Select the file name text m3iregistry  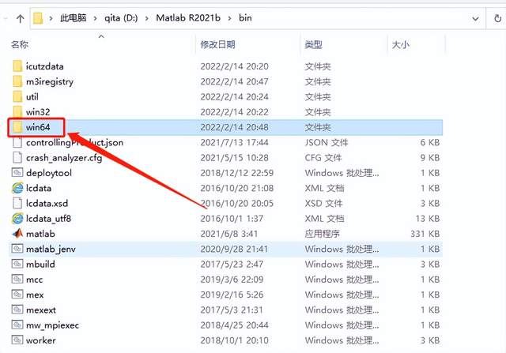pos(50,82)
